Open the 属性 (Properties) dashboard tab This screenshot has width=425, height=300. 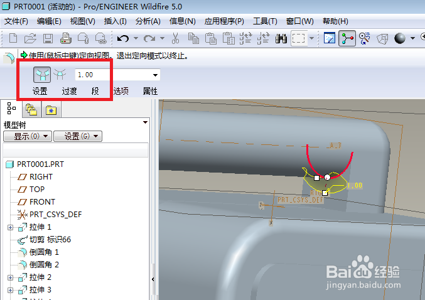(x=150, y=91)
